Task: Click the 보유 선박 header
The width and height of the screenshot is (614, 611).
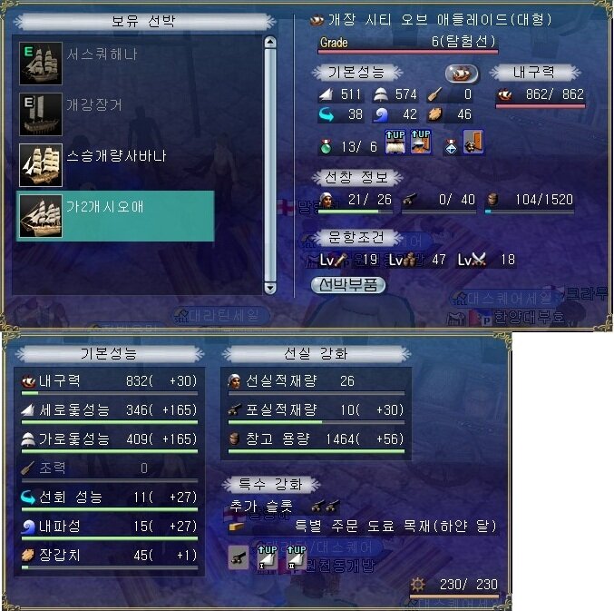Action: point(143,21)
